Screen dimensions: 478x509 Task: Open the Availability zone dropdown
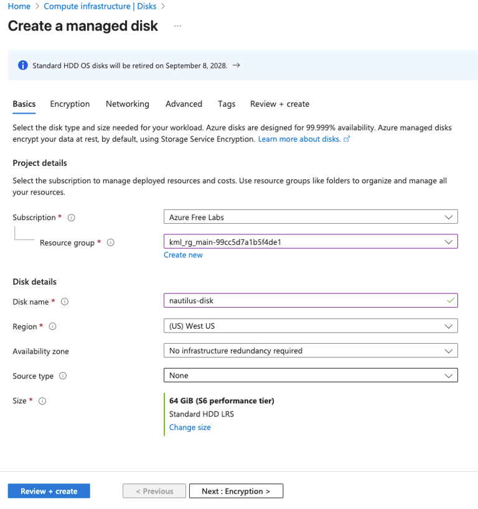(x=310, y=351)
